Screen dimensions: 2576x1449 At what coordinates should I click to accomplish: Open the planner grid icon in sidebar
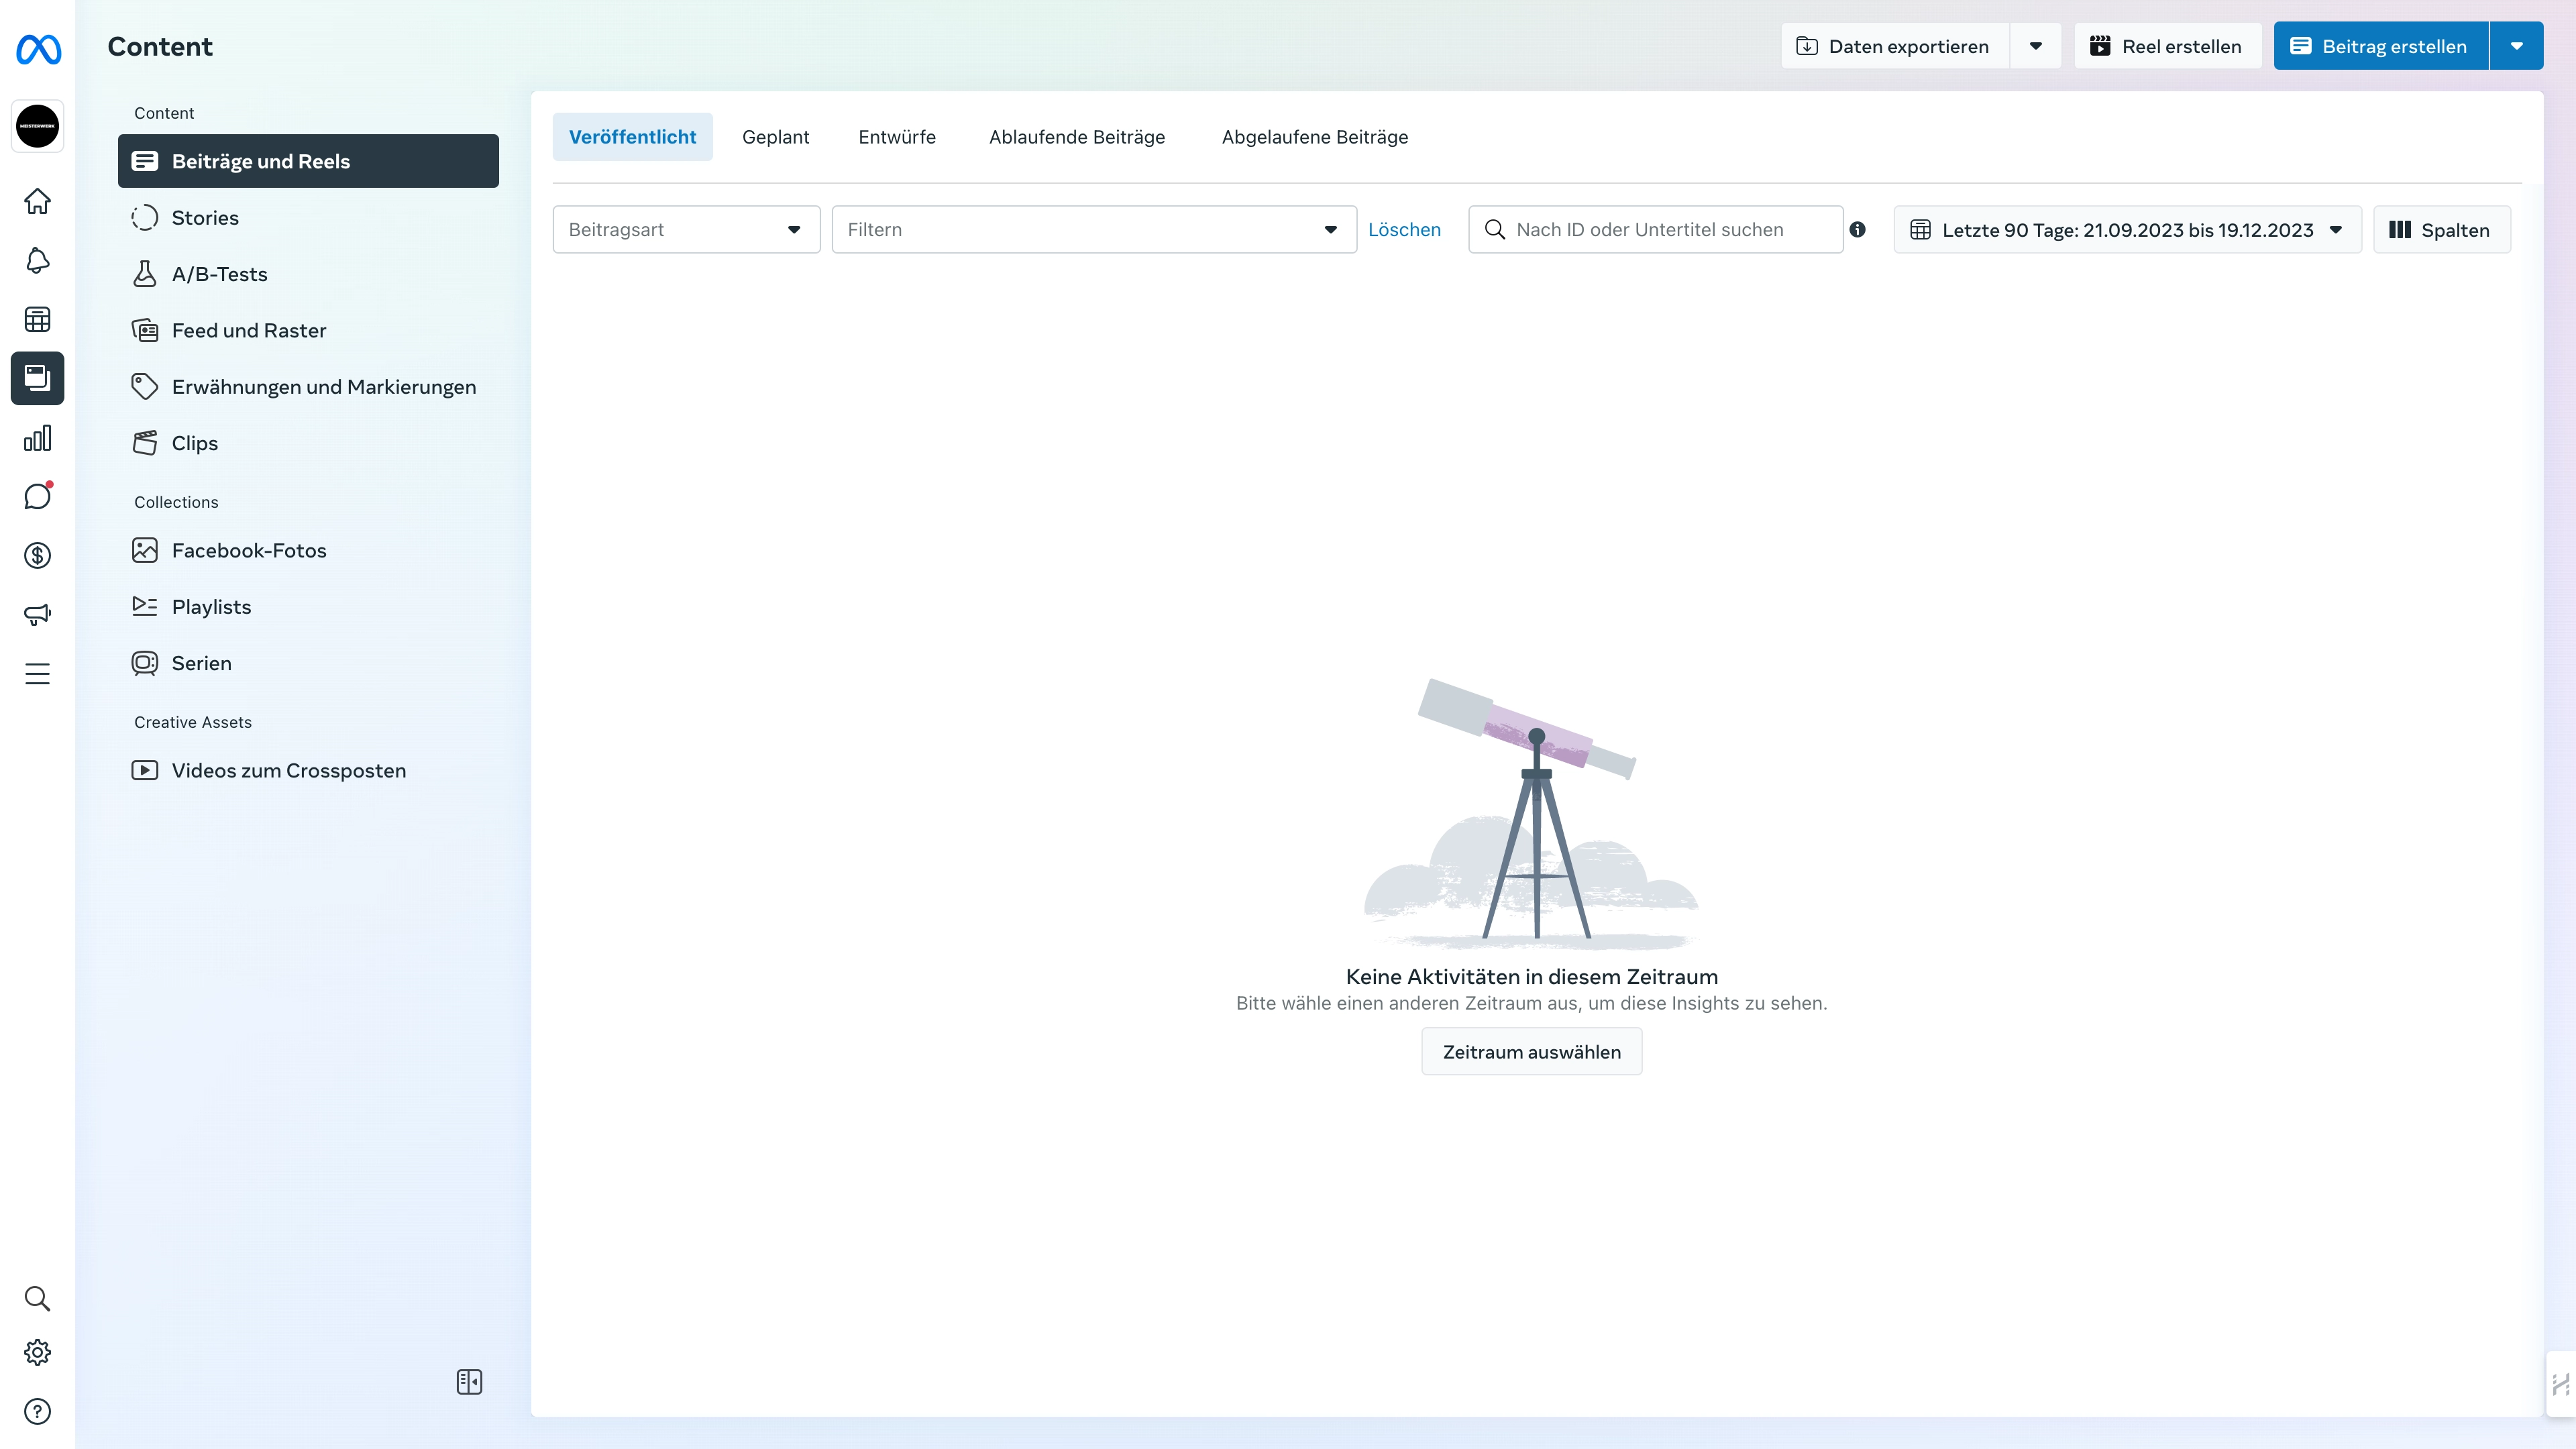[x=38, y=319]
